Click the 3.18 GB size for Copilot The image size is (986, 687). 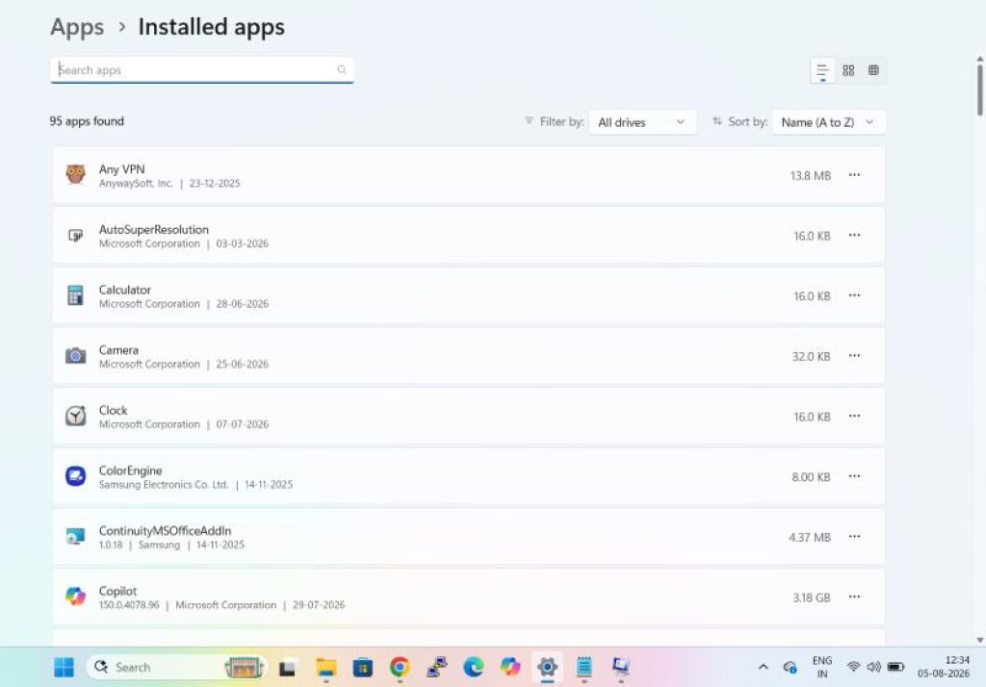click(x=811, y=598)
